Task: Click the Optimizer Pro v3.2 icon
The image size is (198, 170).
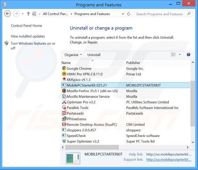Action: pyautogui.click(x=64, y=102)
